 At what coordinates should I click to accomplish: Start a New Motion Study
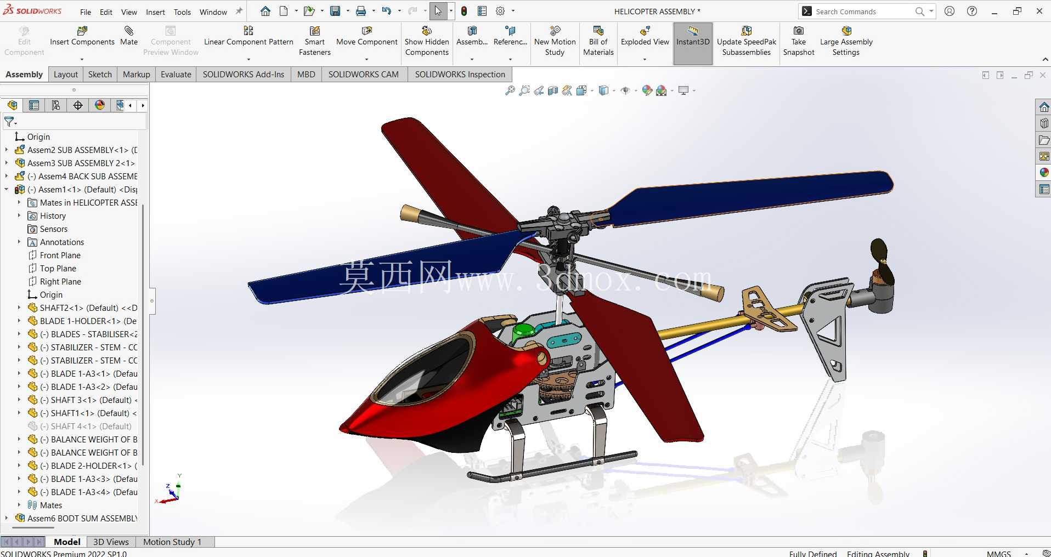point(555,41)
